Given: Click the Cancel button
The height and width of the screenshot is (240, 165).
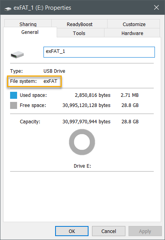Looking at the screenshot, I should 109,231.
